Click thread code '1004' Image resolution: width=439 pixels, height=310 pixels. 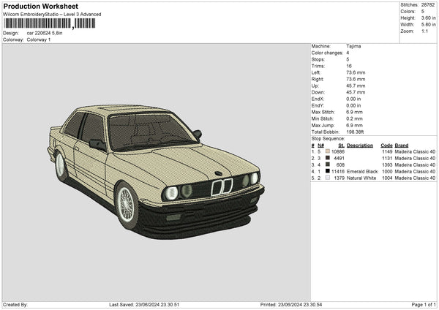coord(387,178)
